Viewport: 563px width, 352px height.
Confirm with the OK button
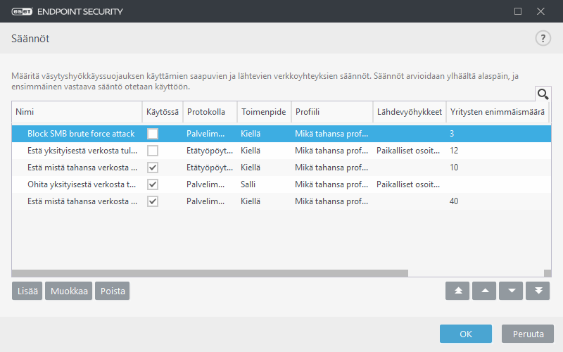(x=466, y=334)
